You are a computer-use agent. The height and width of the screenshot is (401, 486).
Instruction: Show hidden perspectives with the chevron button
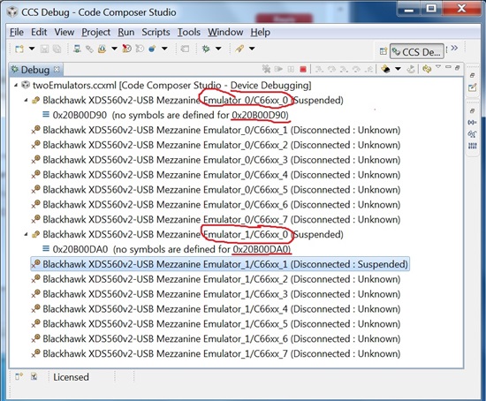(x=454, y=48)
